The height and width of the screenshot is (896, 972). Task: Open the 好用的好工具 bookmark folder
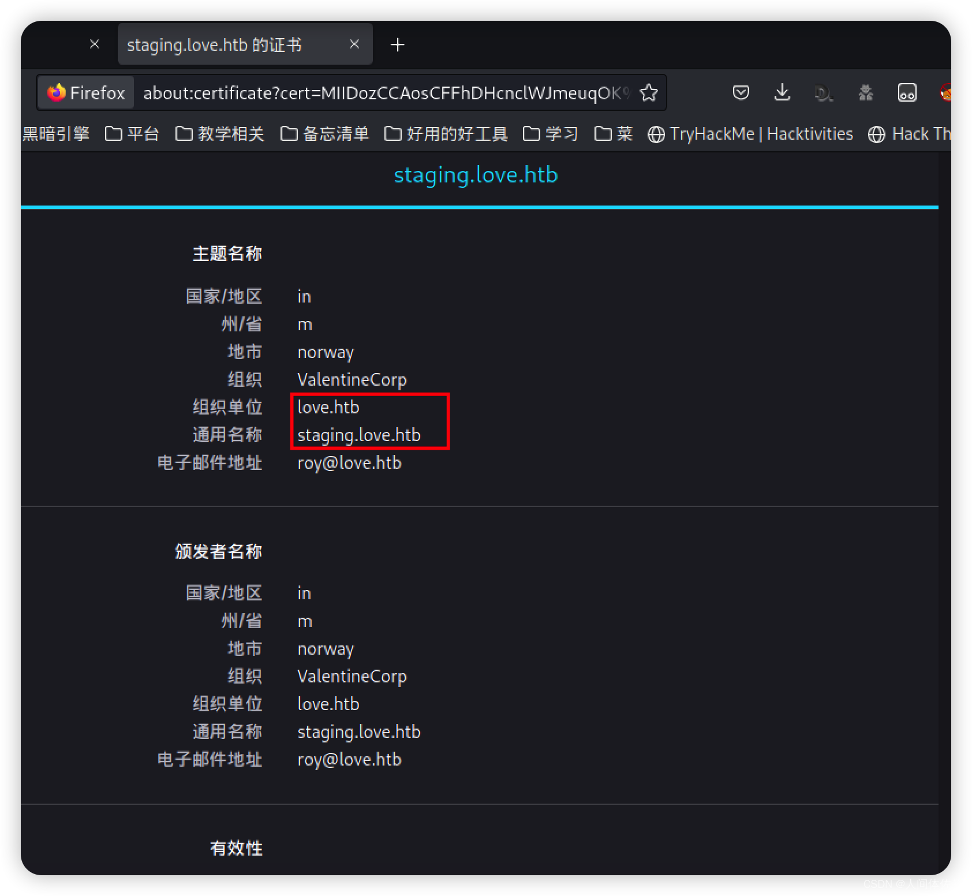446,134
